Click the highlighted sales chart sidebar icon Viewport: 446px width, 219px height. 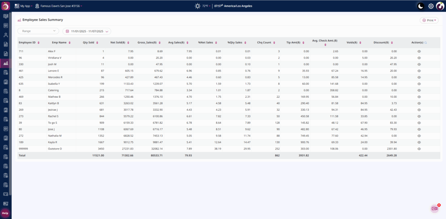pos(6,63)
